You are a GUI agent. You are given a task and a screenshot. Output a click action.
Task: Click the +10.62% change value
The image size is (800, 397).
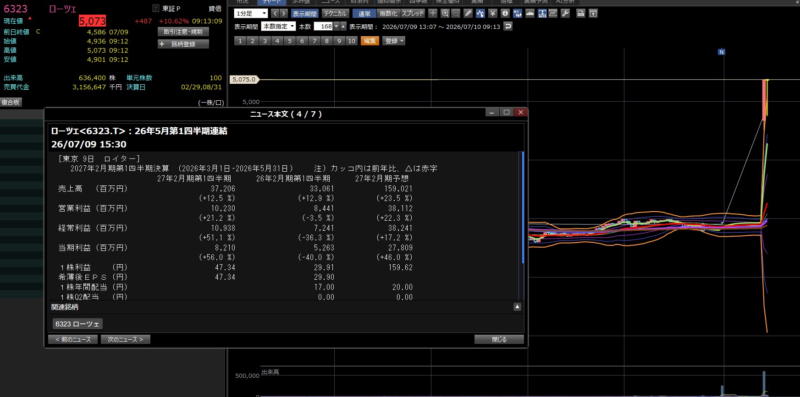click(x=174, y=21)
